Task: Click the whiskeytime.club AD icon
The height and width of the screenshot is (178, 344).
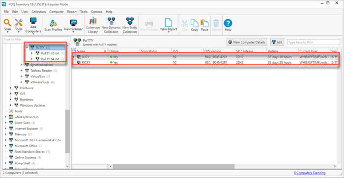Action: [11, 117]
